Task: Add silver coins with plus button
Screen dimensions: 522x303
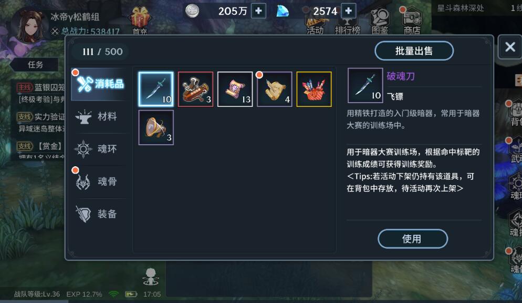Action: tap(258, 11)
